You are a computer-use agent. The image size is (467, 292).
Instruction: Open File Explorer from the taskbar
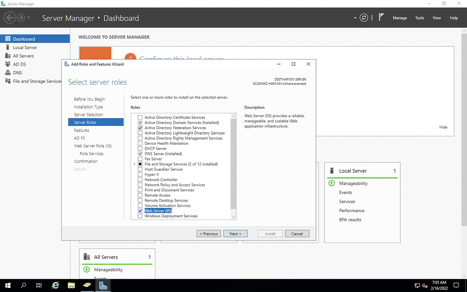pyautogui.click(x=71, y=285)
